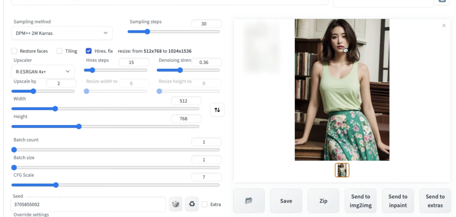Adjust the Batch count slider
Screen dimensions: 456x217
click(116, 150)
